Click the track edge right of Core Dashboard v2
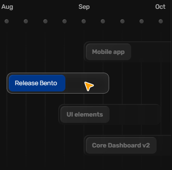Viewport: 172px width, 170px height. click(x=164, y=145)
